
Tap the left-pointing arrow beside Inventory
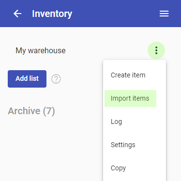pyautogui.click(x=17, y=14)
